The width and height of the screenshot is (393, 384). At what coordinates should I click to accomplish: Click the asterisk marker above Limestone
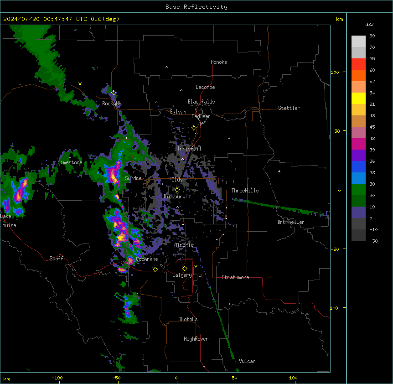point(70,158)
